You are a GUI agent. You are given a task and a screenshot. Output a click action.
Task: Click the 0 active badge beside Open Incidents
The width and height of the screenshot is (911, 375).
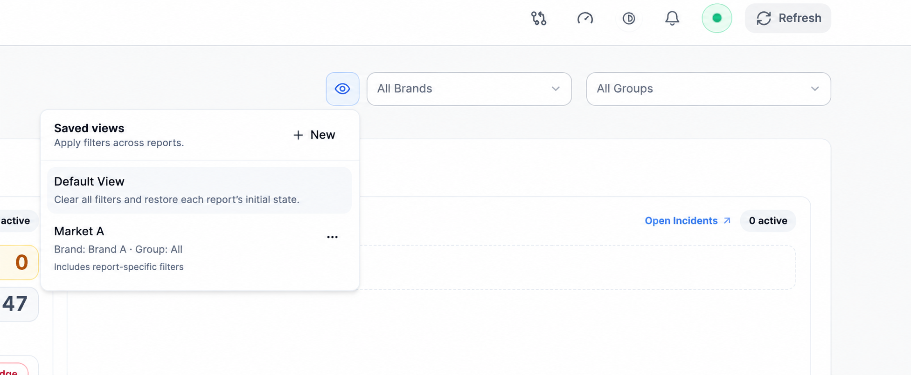point(768,220)
